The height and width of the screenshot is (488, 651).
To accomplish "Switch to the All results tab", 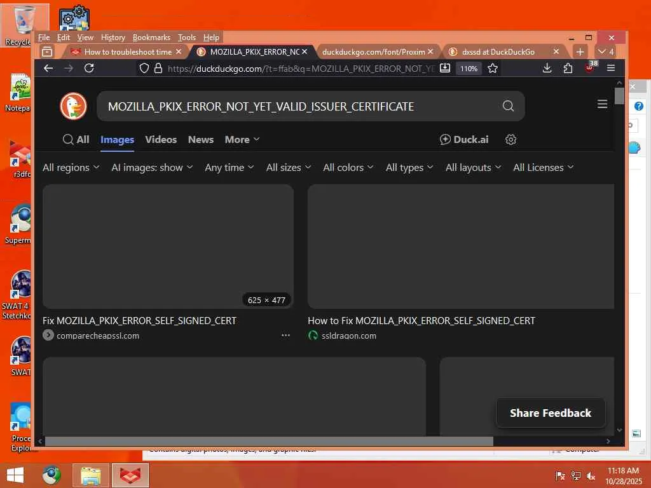I will [76, 140].
